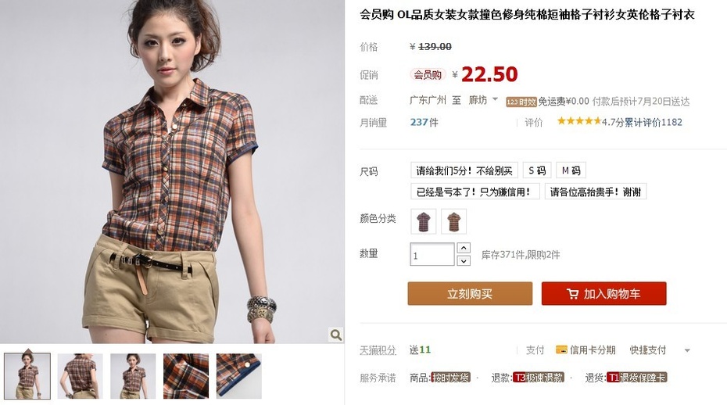Increase quantity with the up arrow

[x=464, y=248]
